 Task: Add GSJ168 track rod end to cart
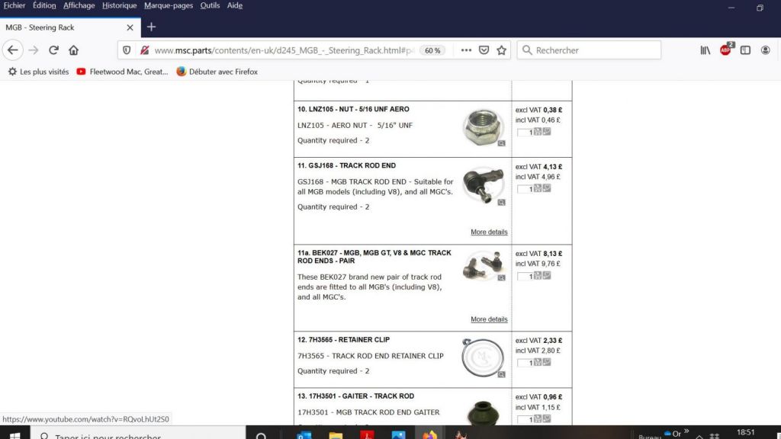[538, 188]
